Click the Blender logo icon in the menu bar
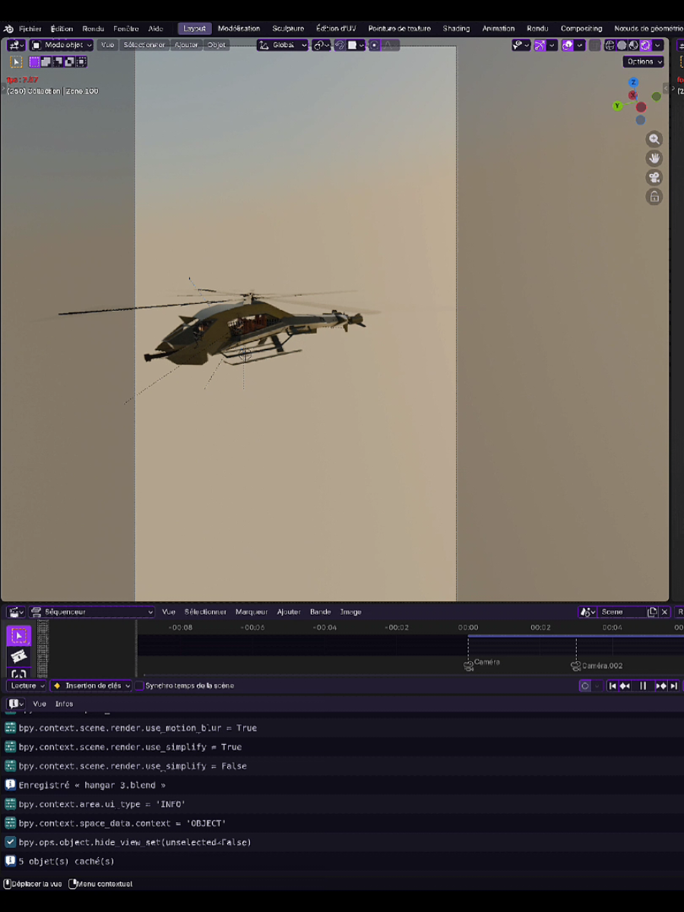Image resolution: width=684 pixels, height=912 pixels. 8,29
